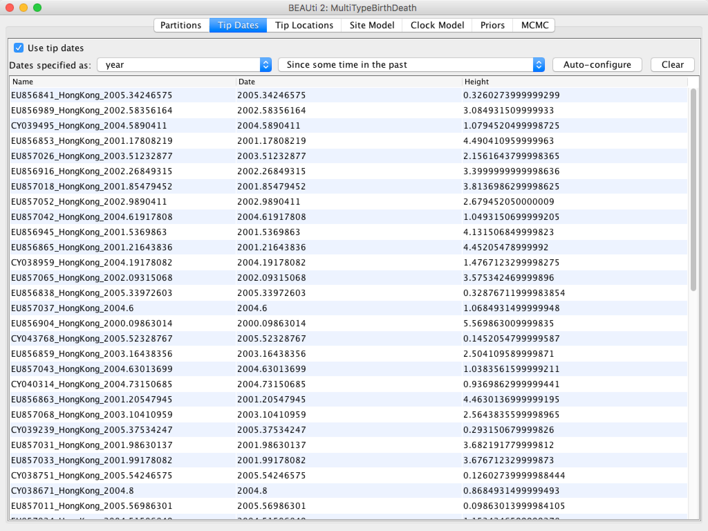Screen dimensions: 708x531
Task: Go to the Site Model tab
Action: [372, 25]
